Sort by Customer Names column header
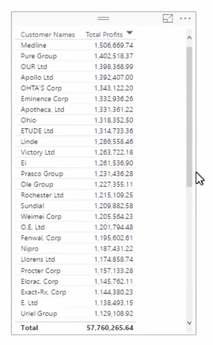 click(x=48, y=35)
